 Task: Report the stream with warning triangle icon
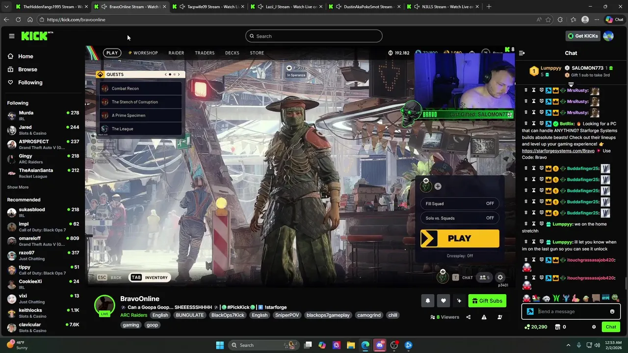click(484, 317)
